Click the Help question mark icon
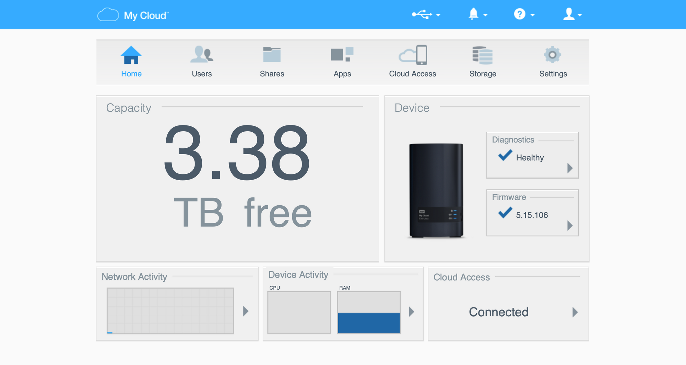The width and height of the screenshot is (686, 365). (520, 14)
